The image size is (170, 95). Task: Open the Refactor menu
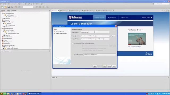point(20,4)
